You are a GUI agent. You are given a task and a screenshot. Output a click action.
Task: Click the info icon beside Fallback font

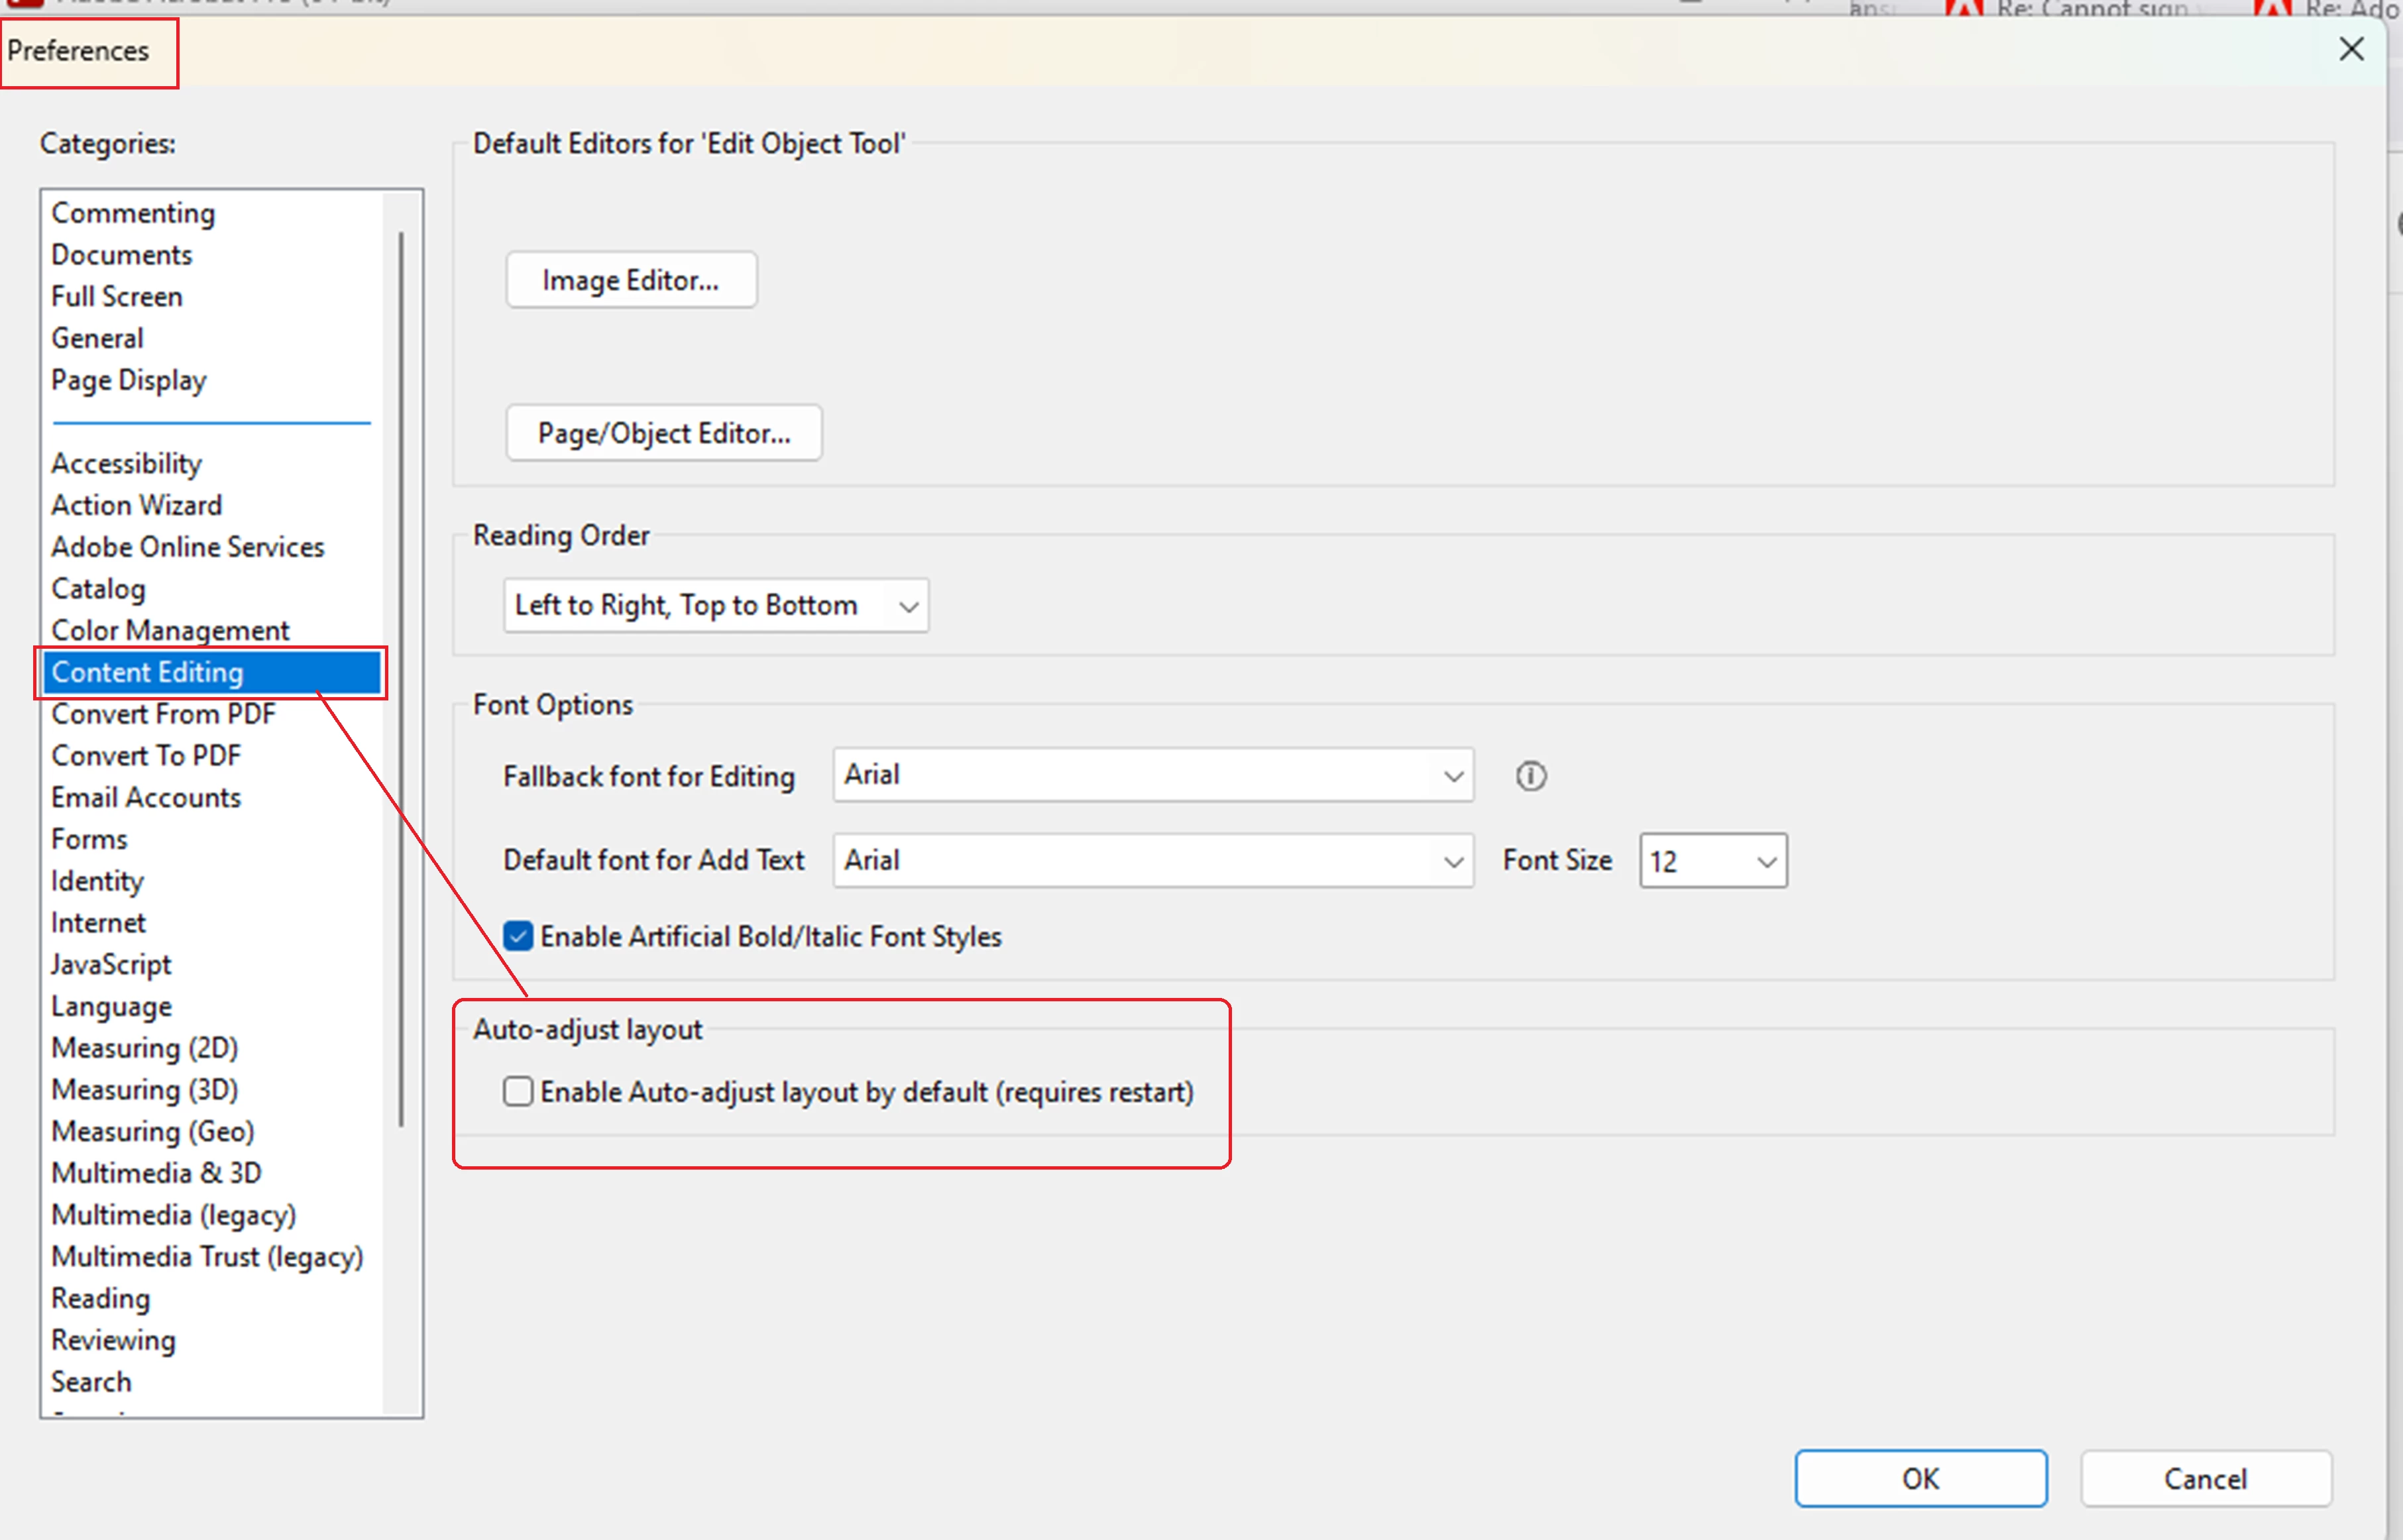coord(1530,776)
